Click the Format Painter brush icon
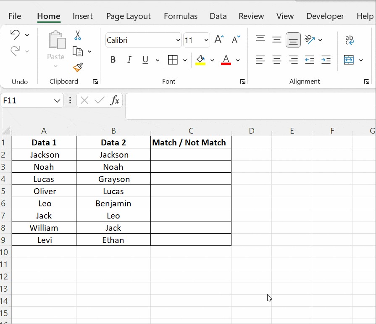 78,67
